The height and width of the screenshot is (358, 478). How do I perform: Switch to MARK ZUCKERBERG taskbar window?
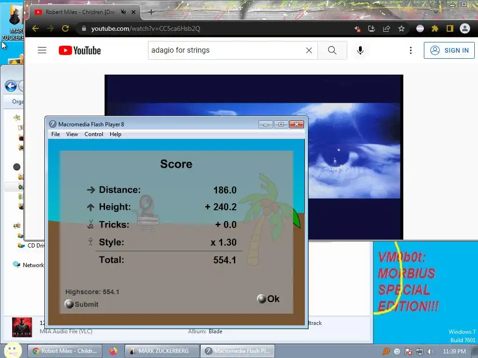[162, 351]
